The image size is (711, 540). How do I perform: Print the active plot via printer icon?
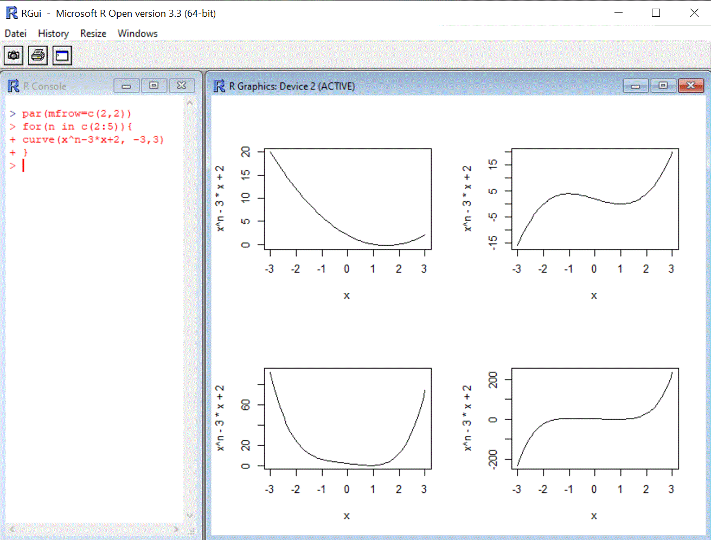point(37,55)
